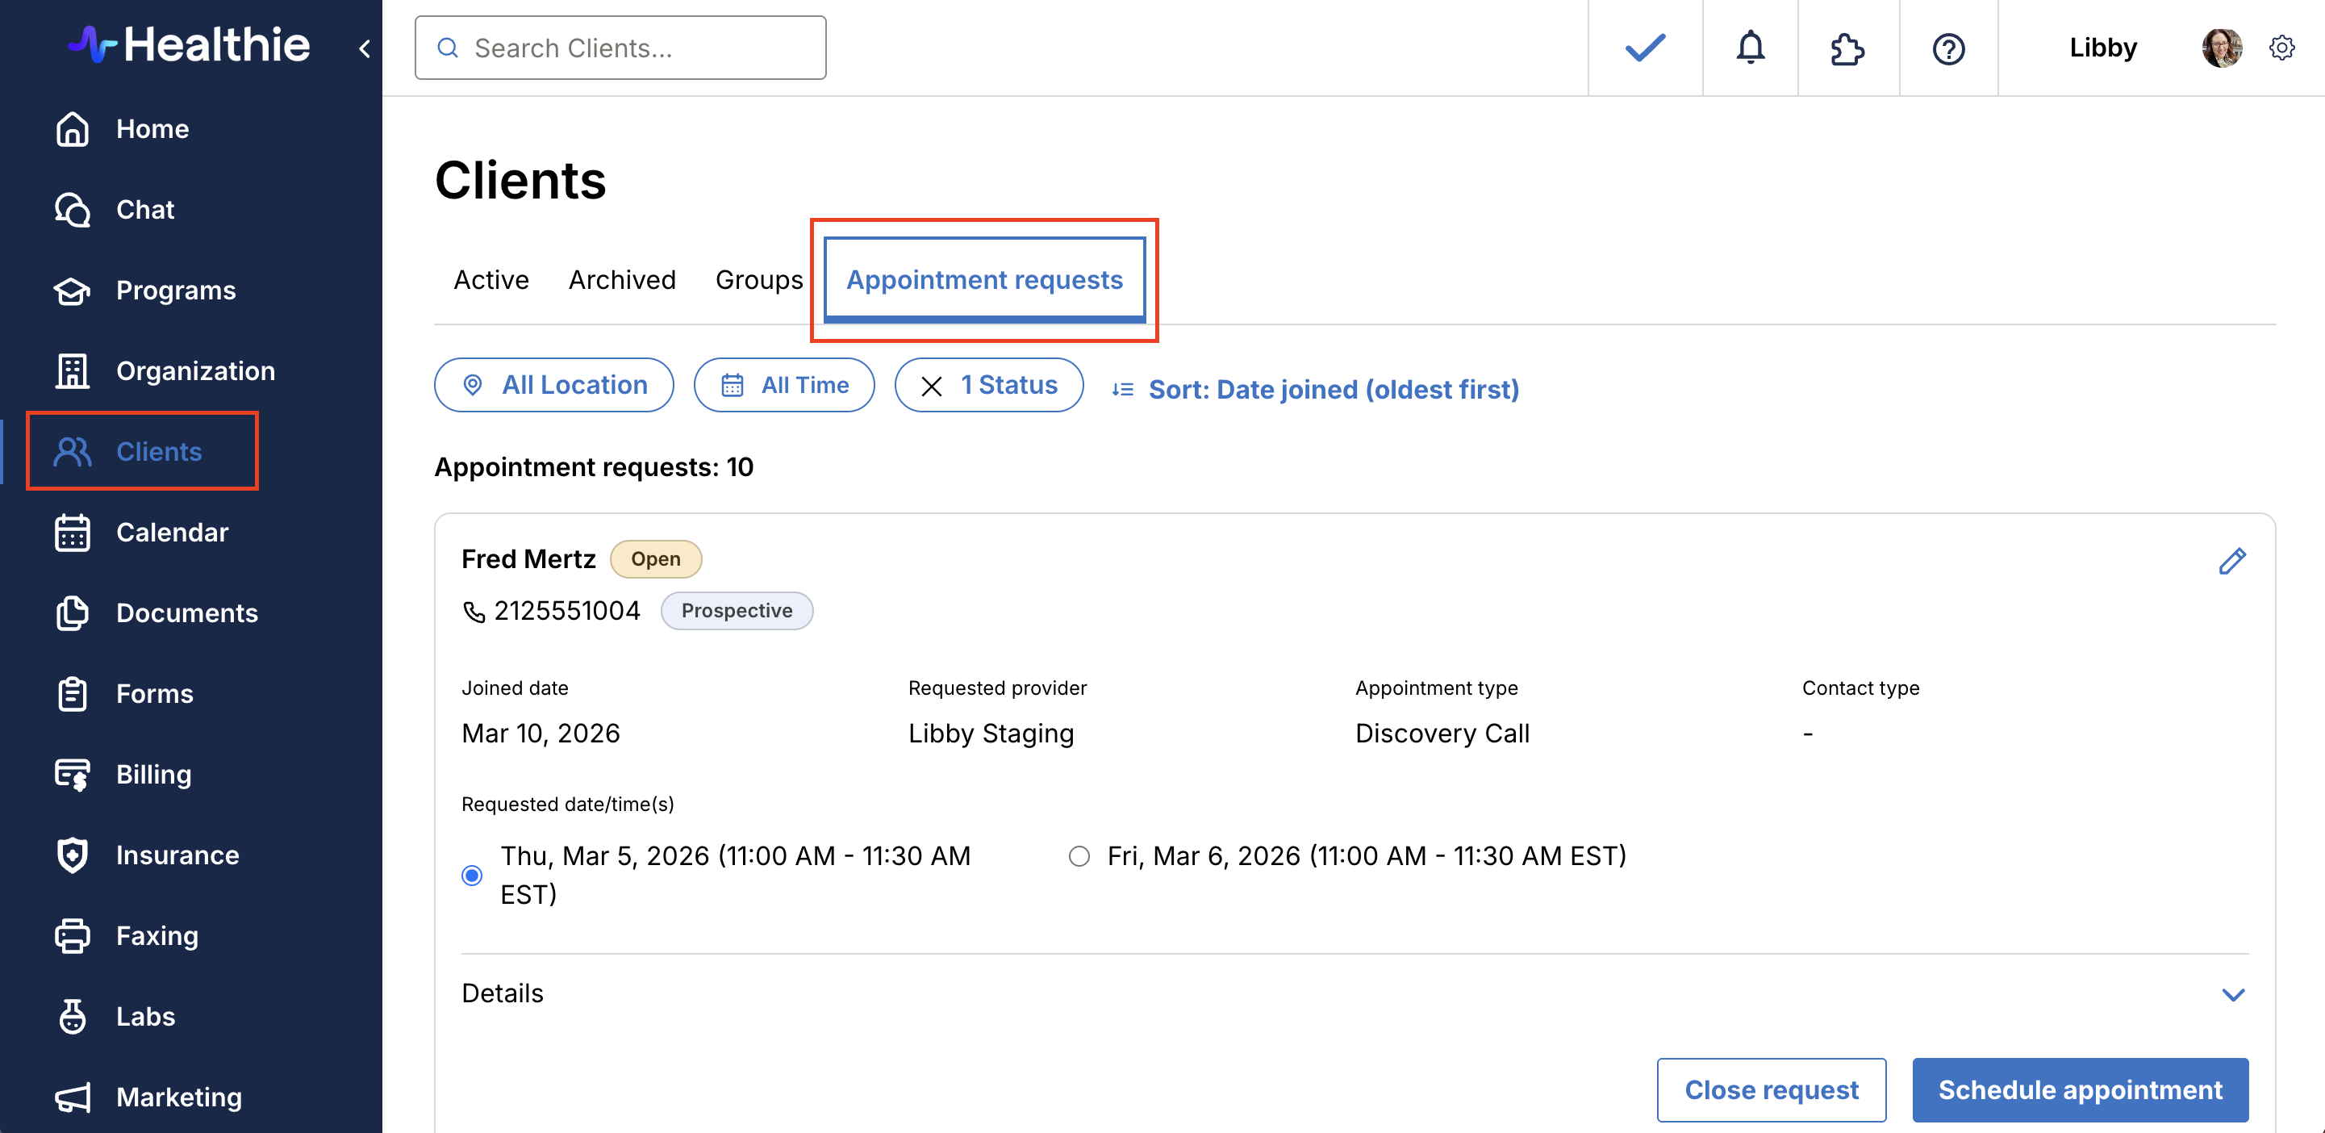Go to Calendar in the sidebar
This screenshot has height=1133, width=2325.
click(x=172, y=532)
